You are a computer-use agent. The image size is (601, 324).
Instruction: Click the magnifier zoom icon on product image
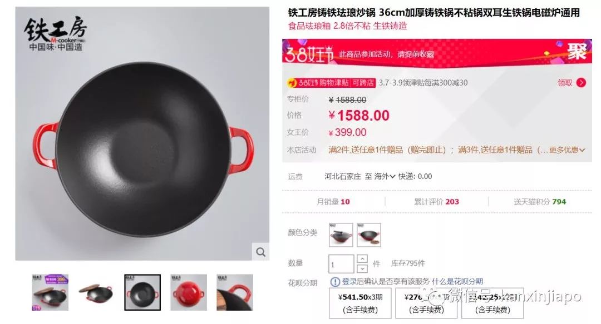(x=260, y=252)
